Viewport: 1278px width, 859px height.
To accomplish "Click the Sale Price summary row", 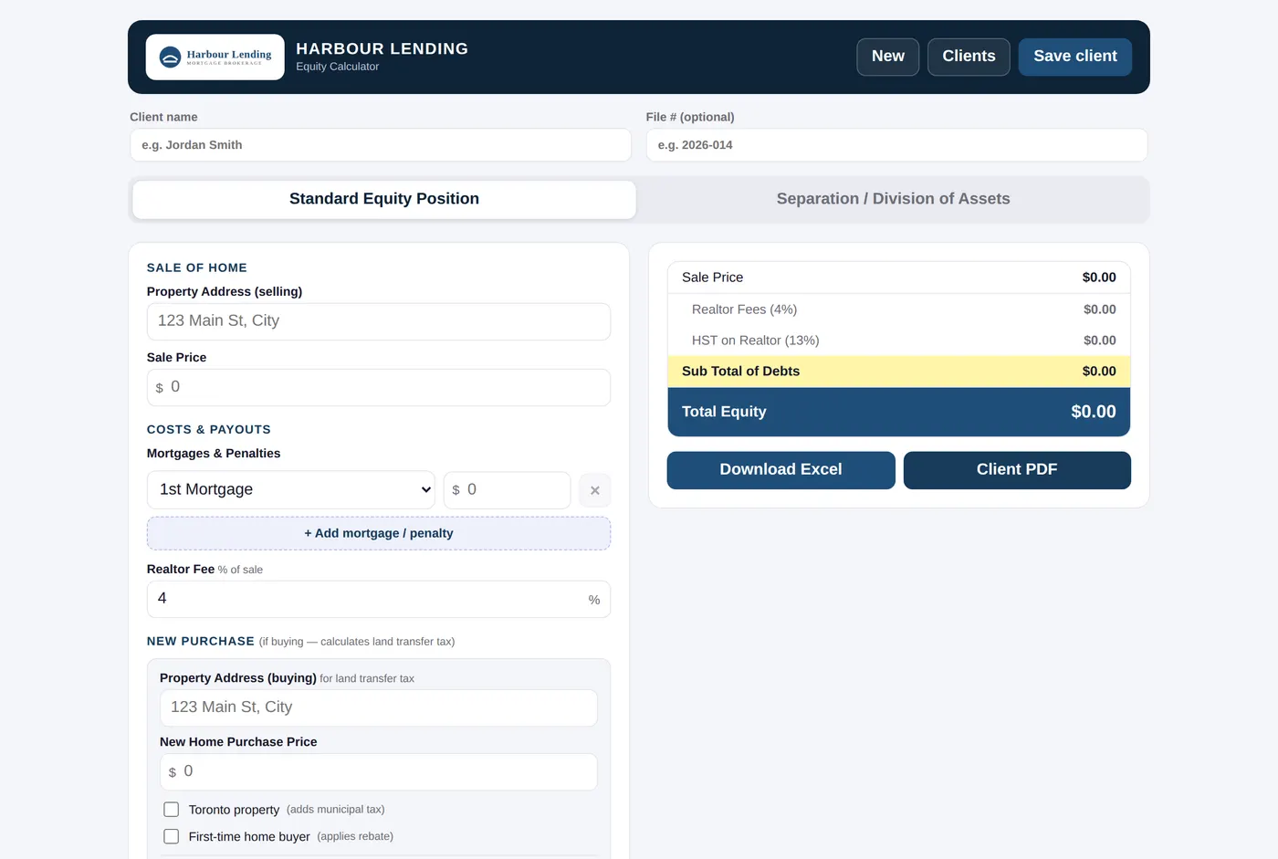I will coord(899,278).
